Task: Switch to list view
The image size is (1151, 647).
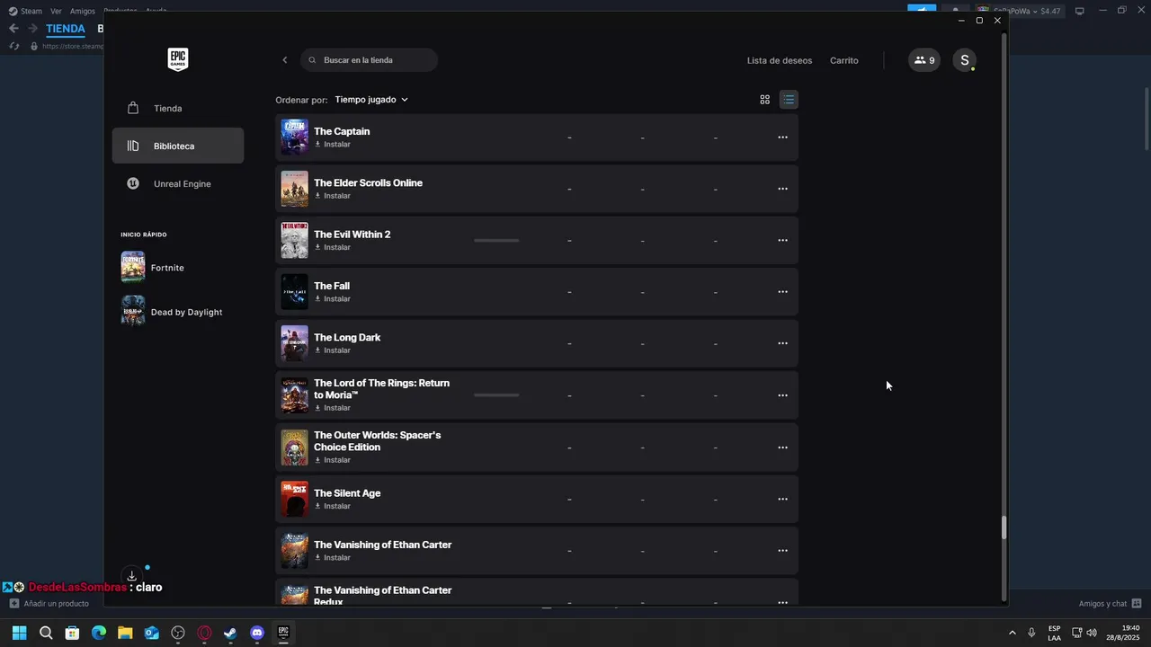Action: 789,100
